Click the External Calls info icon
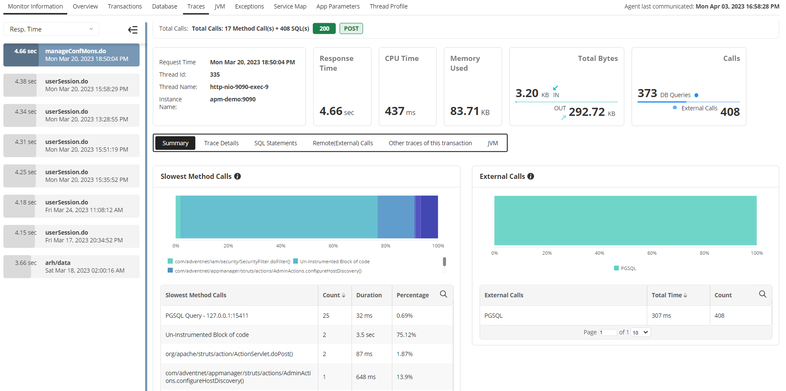 pos(531,176)
